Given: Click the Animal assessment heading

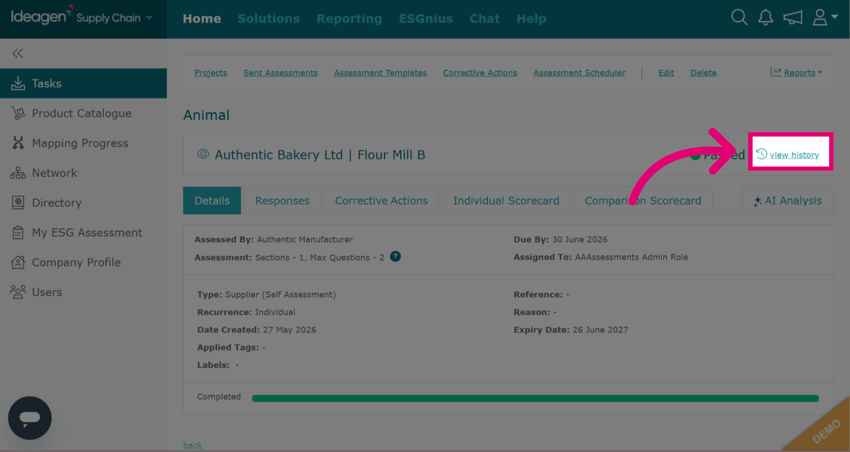Looking at the screenshot, I should 206,115.
